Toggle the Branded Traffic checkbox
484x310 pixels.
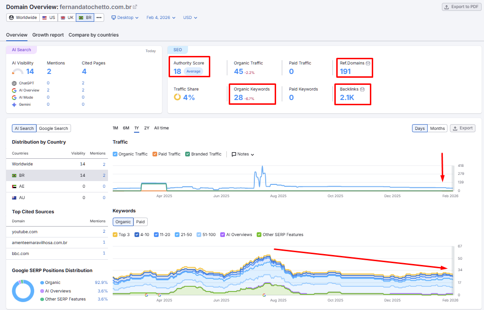188,154
